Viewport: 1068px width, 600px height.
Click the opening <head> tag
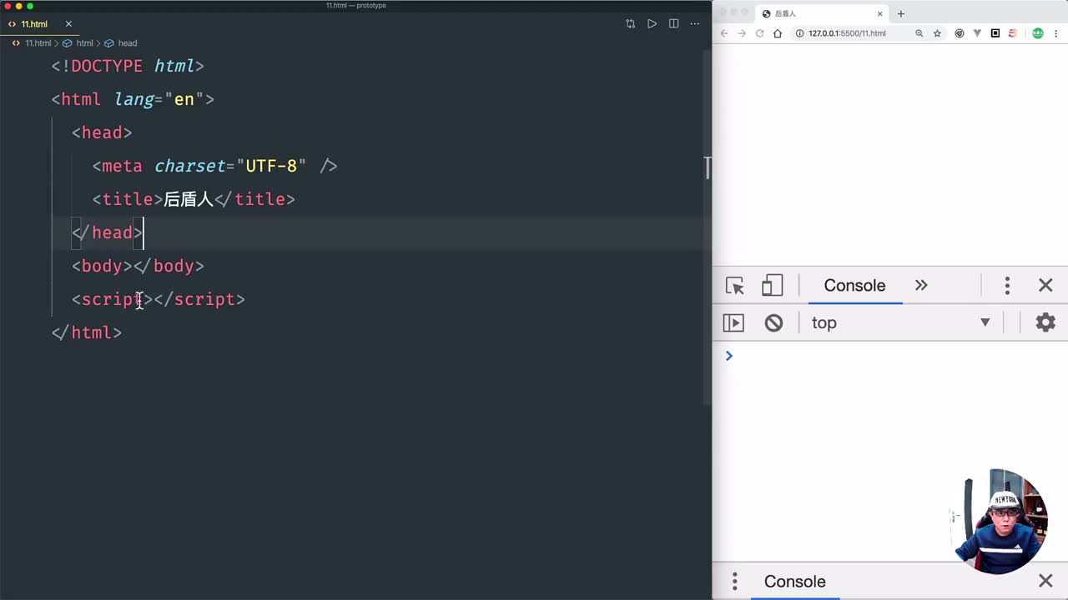(102, 132)
